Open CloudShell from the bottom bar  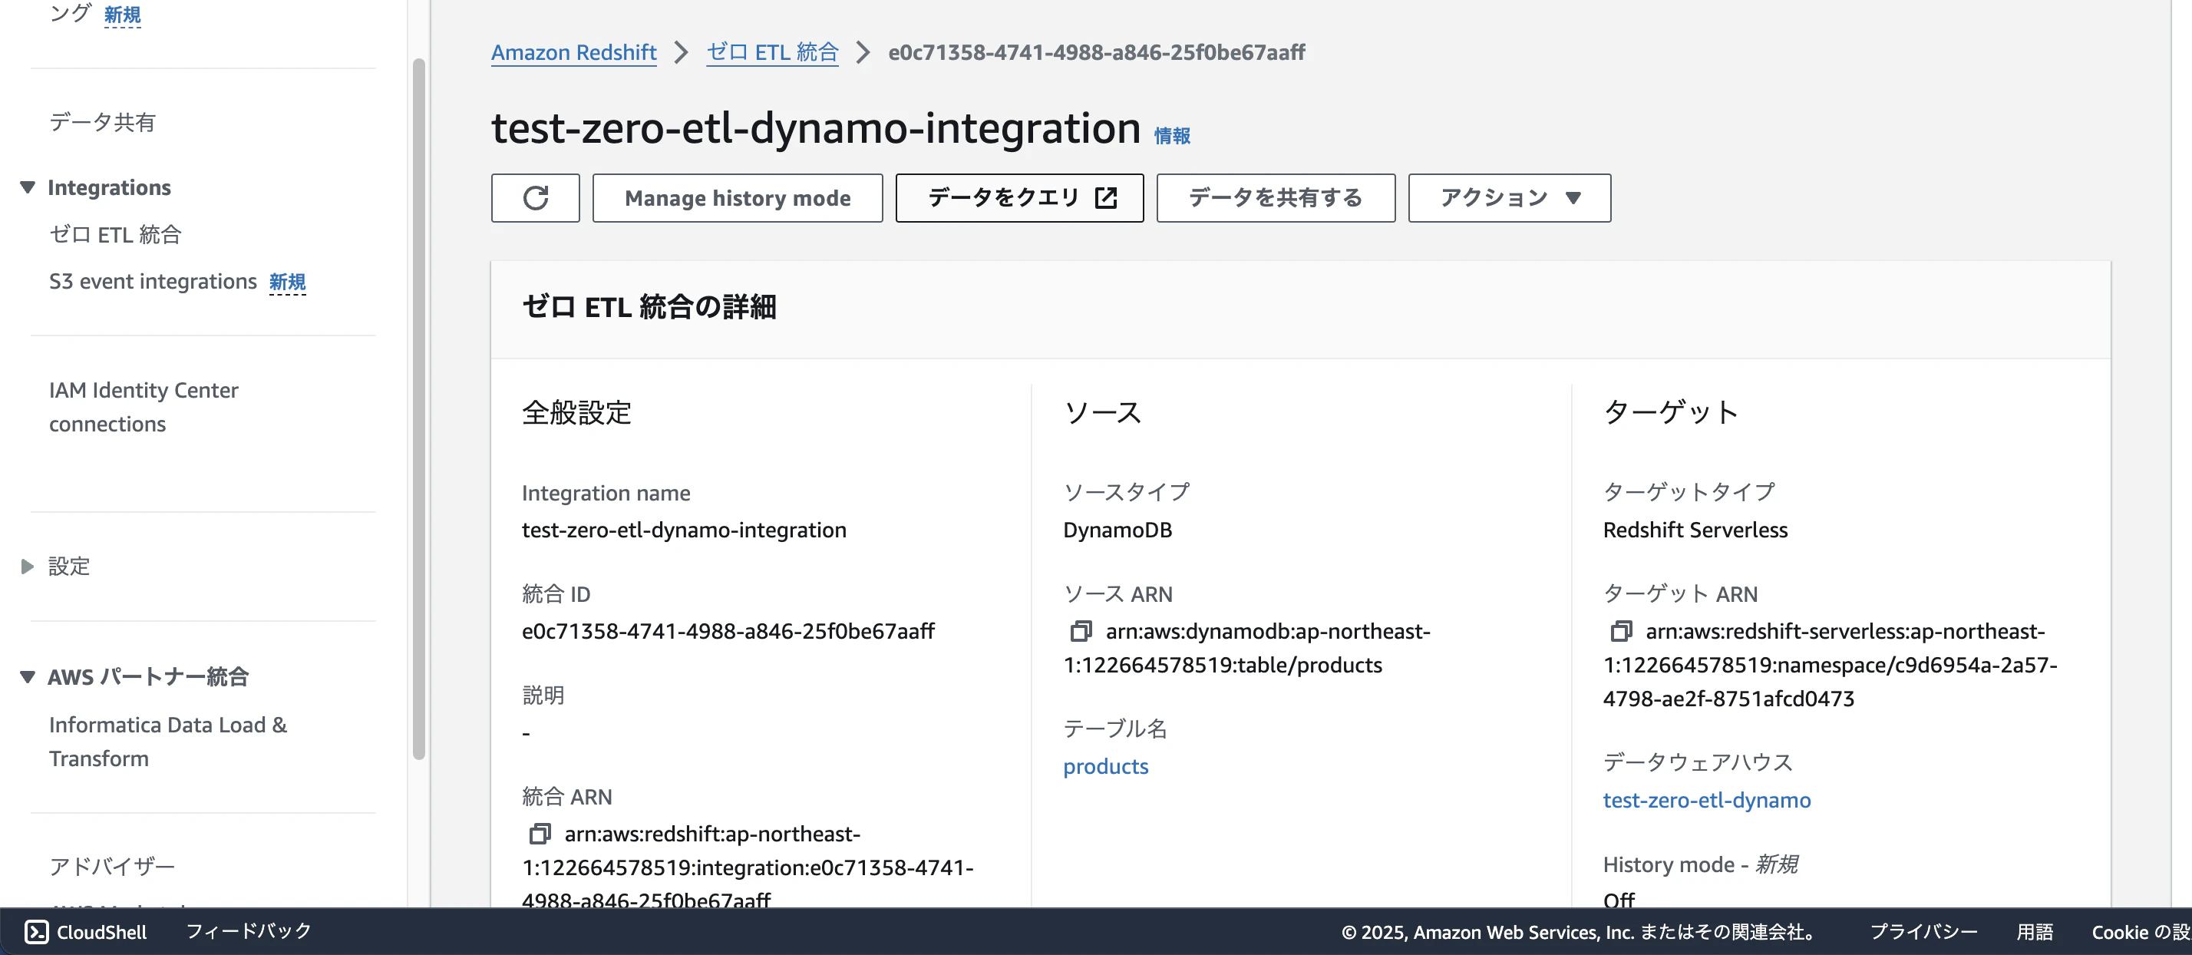[84, 932]
